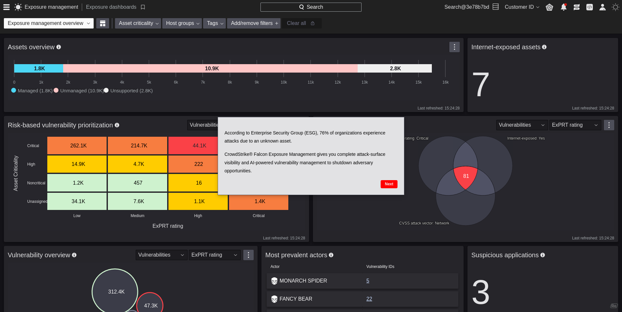
Task: Click the user profile icon
Action: 603,7
